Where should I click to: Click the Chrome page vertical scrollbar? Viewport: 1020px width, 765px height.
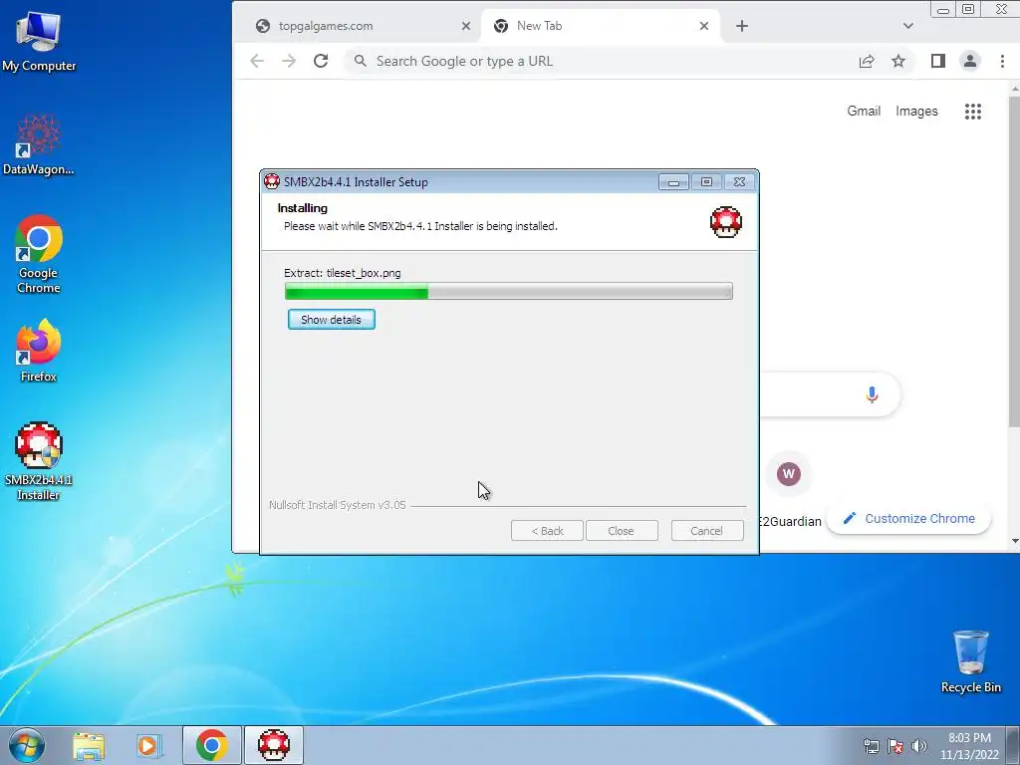(x=1015, y=261)
